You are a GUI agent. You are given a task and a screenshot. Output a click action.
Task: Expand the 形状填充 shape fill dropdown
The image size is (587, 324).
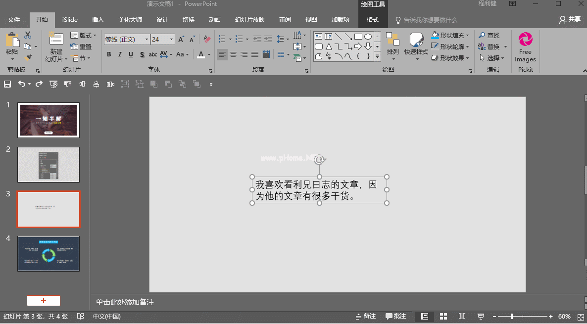pos(467,36)
